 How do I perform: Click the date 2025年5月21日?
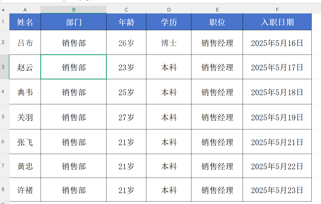point(277,142)
